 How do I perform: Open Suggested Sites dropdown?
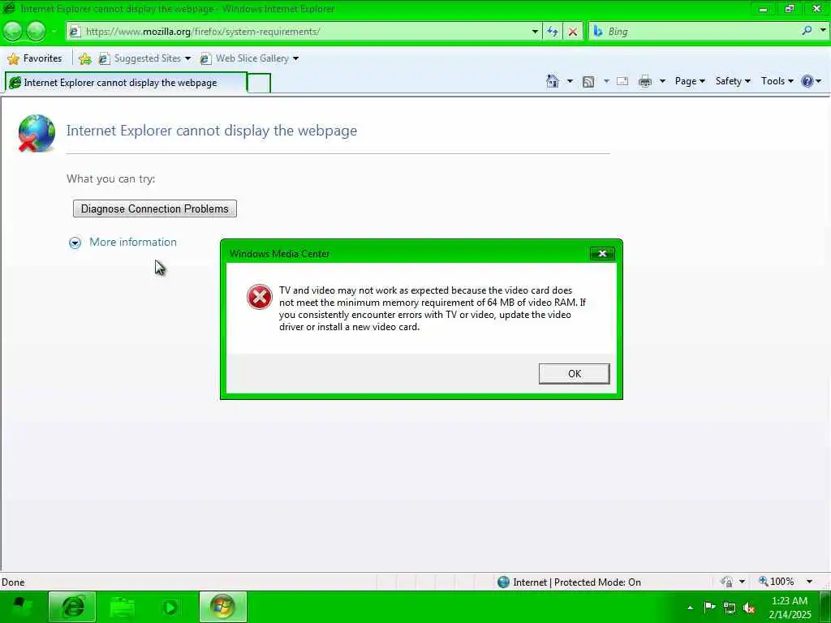coord(144,58)
